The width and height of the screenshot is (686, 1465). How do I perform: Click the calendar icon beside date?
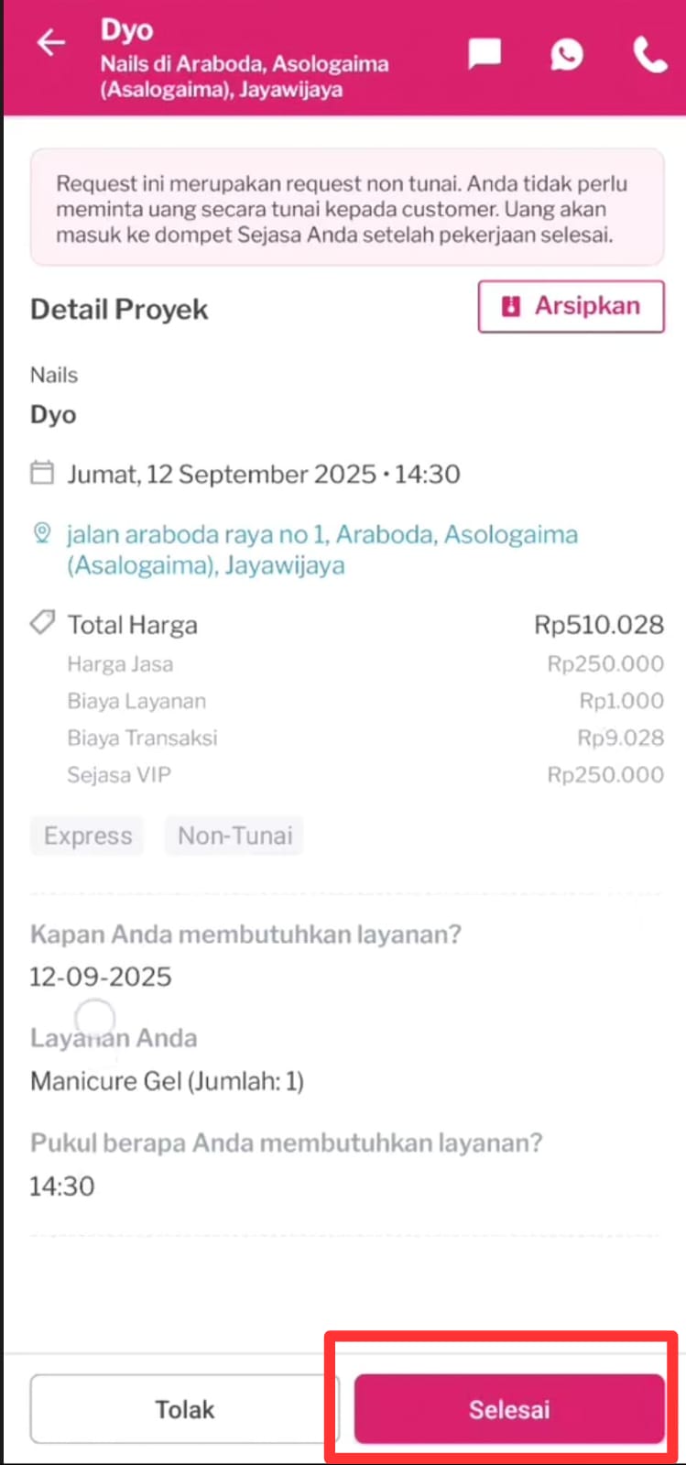(42, 474)
